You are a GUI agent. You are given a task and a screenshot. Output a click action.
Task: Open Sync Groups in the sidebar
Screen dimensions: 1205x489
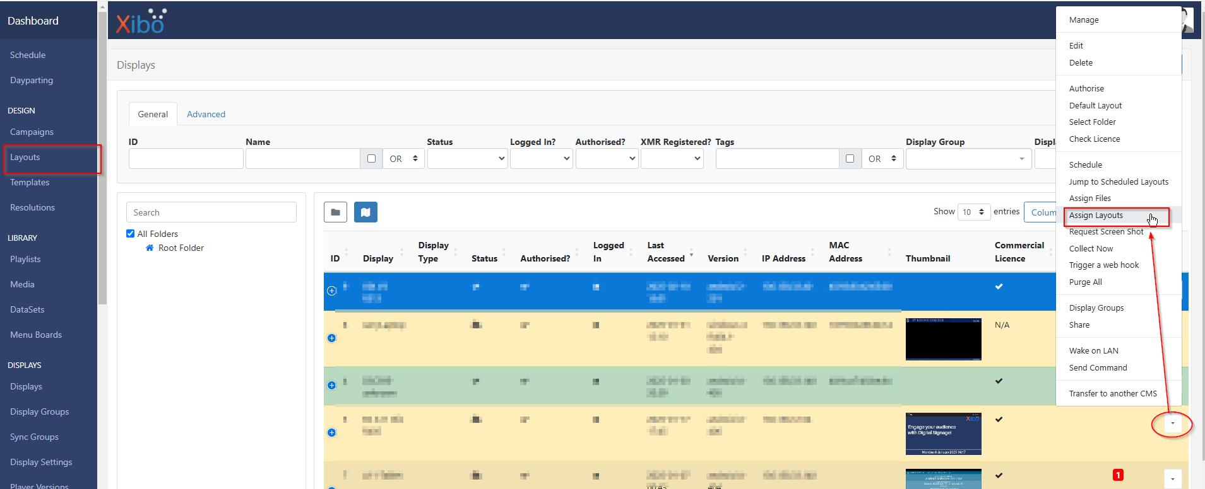coord(34,437)
